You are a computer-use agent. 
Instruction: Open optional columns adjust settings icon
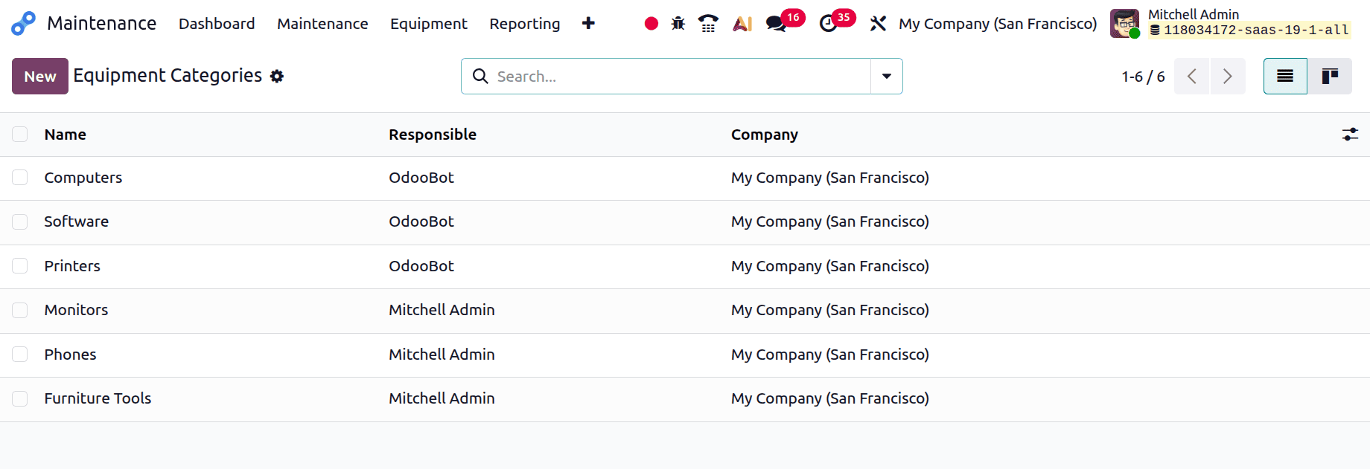1350,135
